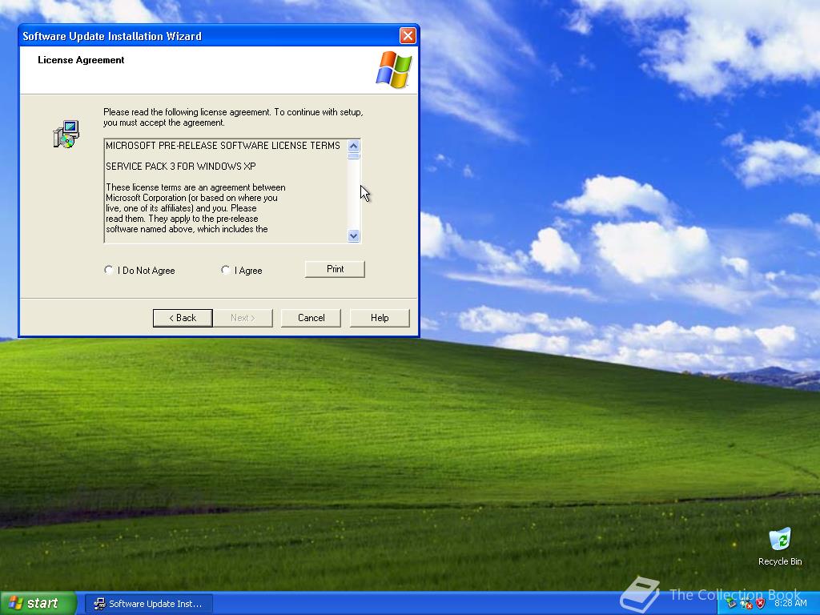Click the License Agreement heading
Viewport: 820px width, 615px height.
pyautogui.click(x=81, y=60)
